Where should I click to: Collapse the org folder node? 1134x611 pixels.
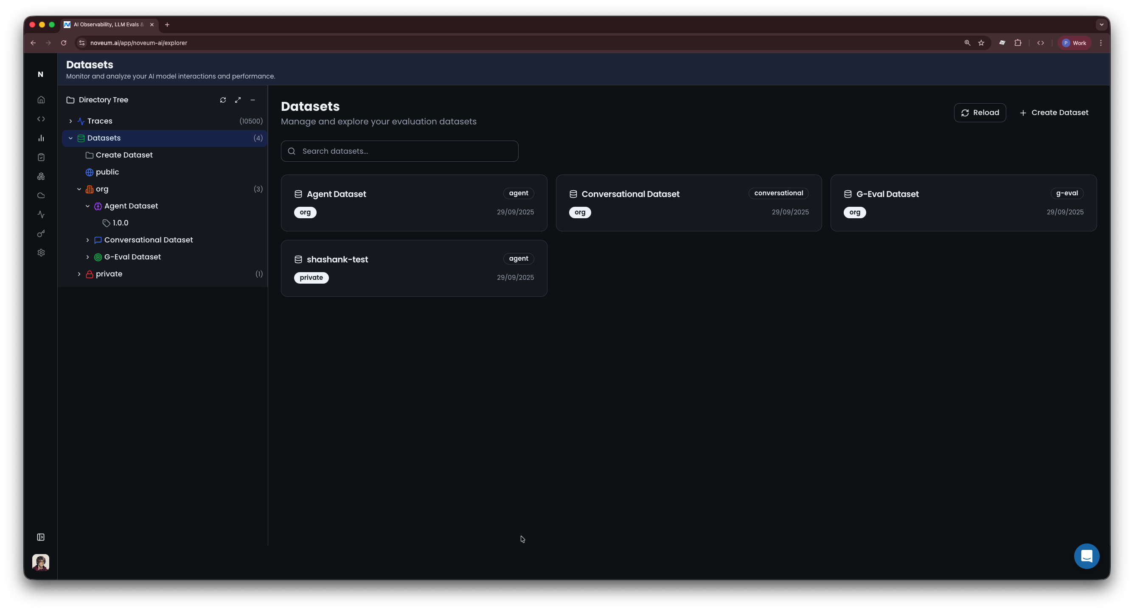coord(79,189)
